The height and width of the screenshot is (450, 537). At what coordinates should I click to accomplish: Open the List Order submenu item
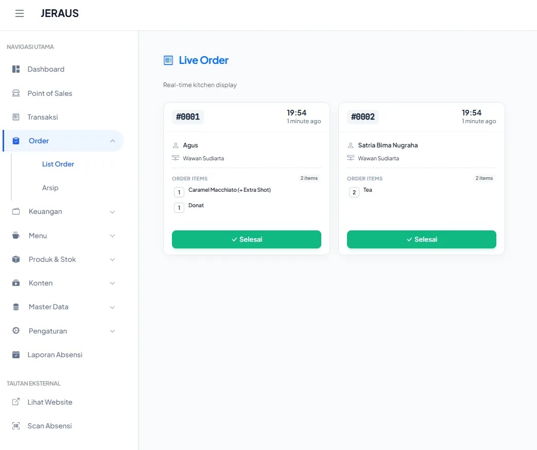58,164
